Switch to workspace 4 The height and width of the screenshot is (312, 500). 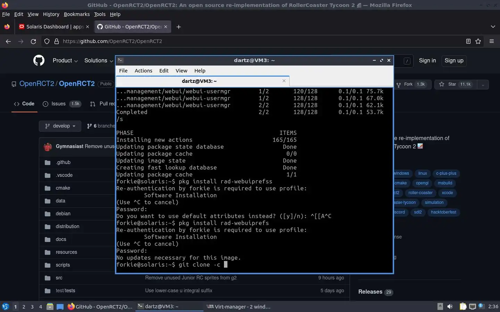41,306
